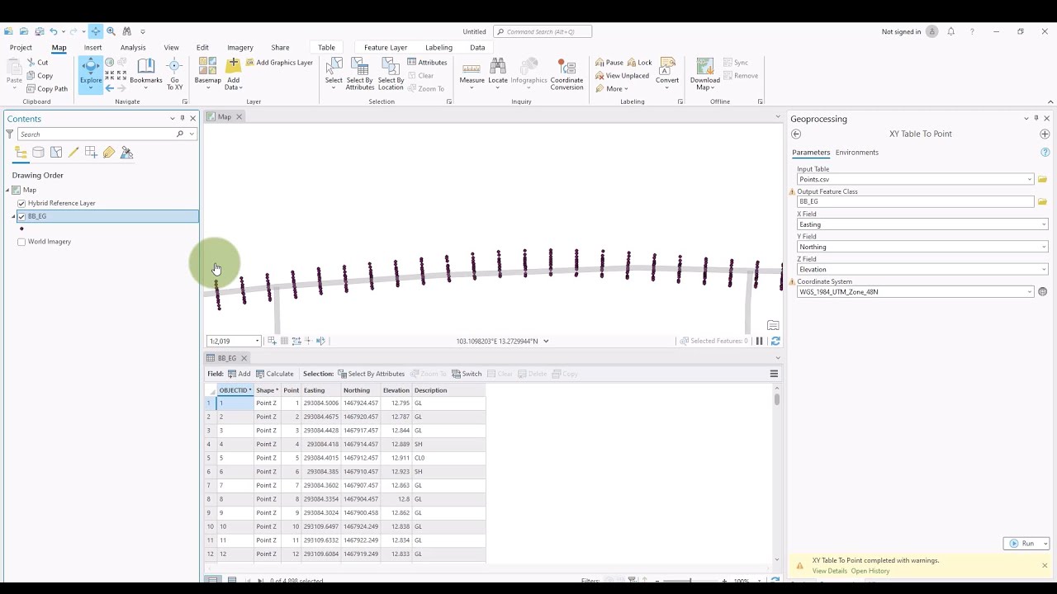Expand the X Field dropdown
The height and width of the screenshot is (594, 1057).
[1044, 224]
